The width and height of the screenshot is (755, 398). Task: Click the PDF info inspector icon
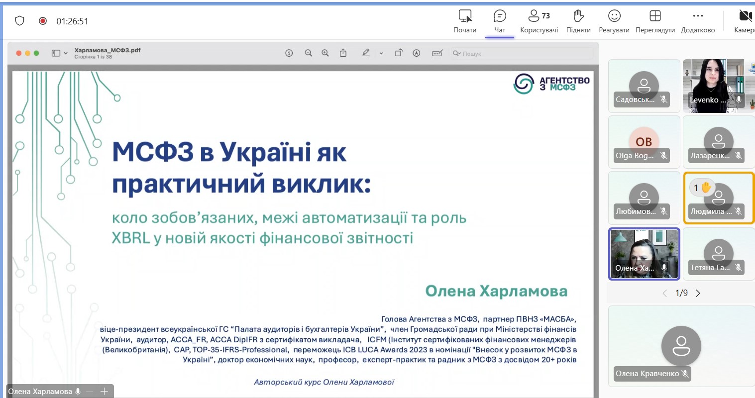click(x=289, y=53)
